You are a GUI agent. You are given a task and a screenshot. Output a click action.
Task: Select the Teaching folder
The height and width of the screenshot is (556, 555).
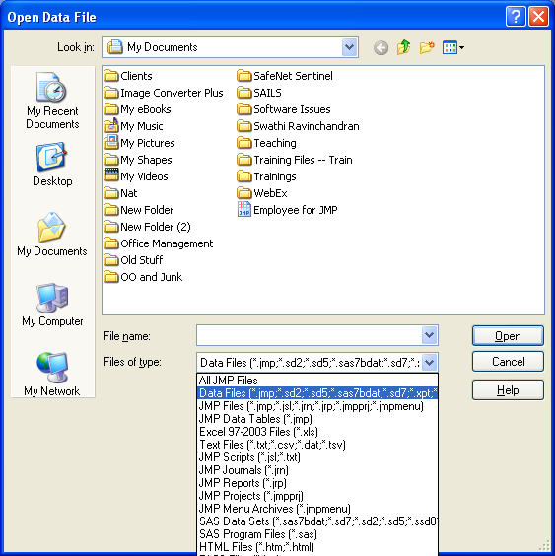click(266, 143)
